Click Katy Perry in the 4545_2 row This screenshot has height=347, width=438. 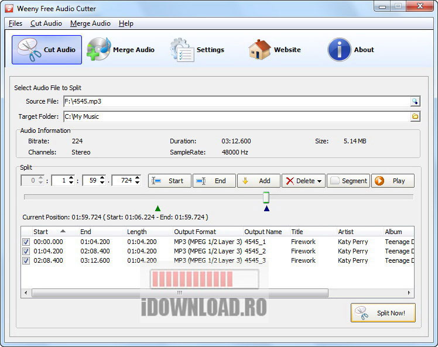pos(353,251)
